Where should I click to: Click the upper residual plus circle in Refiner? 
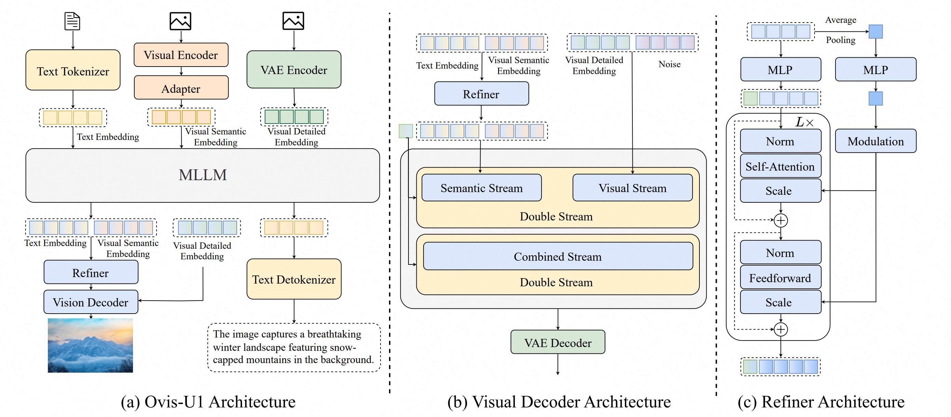[x=780, y=220]
